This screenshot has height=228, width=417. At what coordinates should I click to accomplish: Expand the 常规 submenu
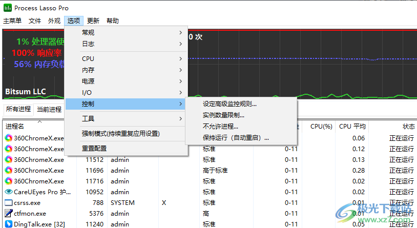click(x=127, y=32)
